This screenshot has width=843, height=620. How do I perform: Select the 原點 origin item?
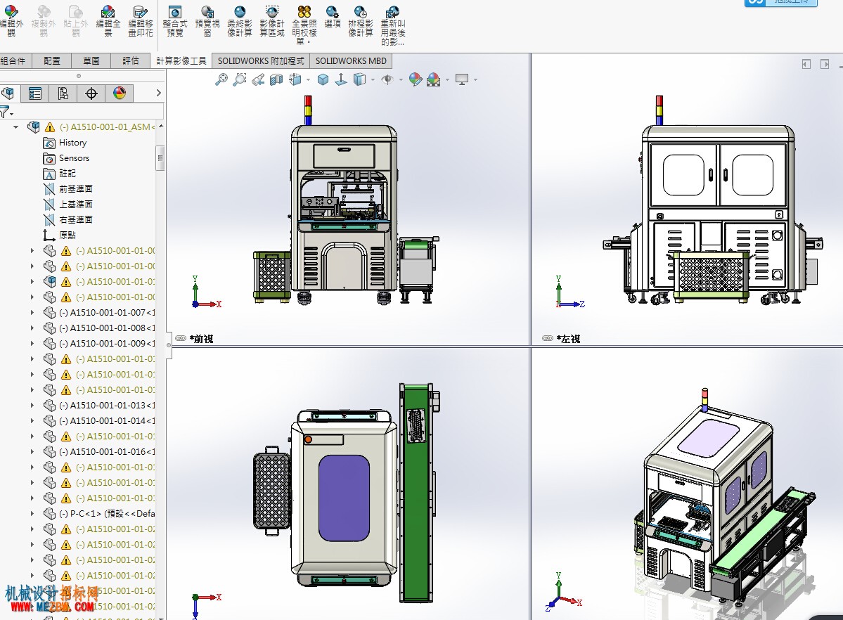coord(59,235)
